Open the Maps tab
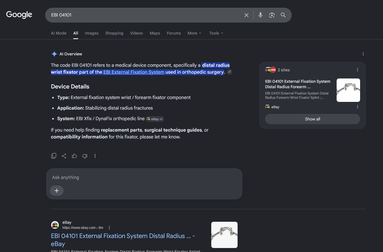Screen dimensions: 383x252 155,33
